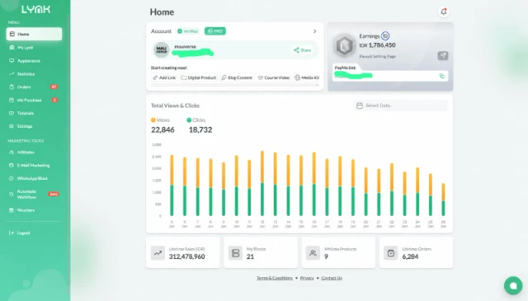Image resolution: width=528 pixels, height=301 pixels.
Task: Click the Verified badge
Action: point(188,31)
